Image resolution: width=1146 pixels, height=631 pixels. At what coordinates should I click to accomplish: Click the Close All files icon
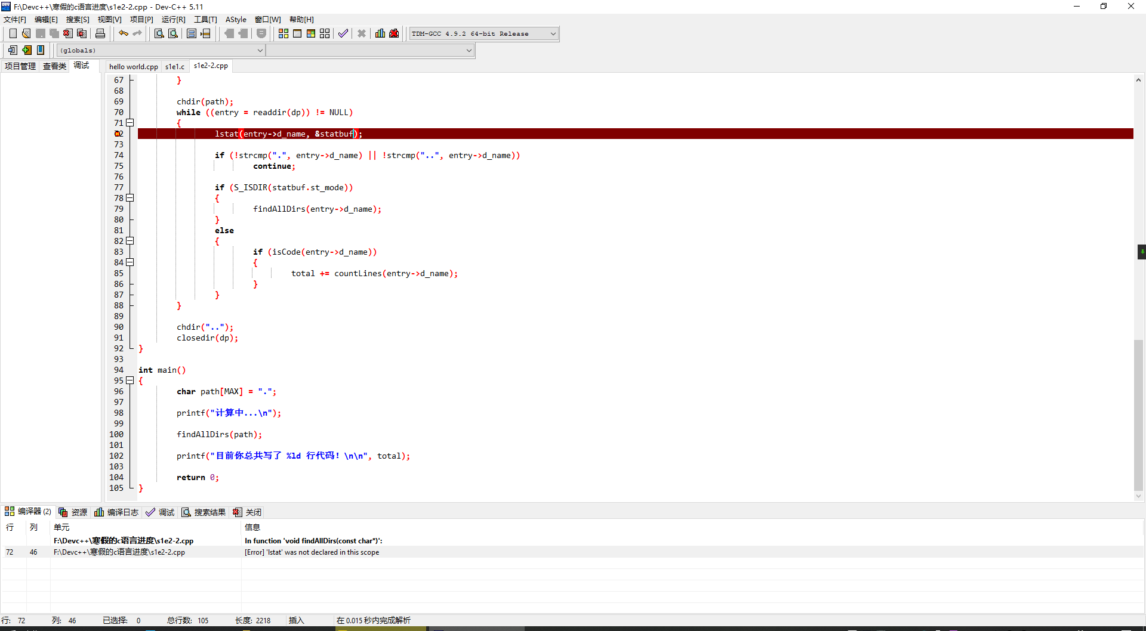click(82, 33)
